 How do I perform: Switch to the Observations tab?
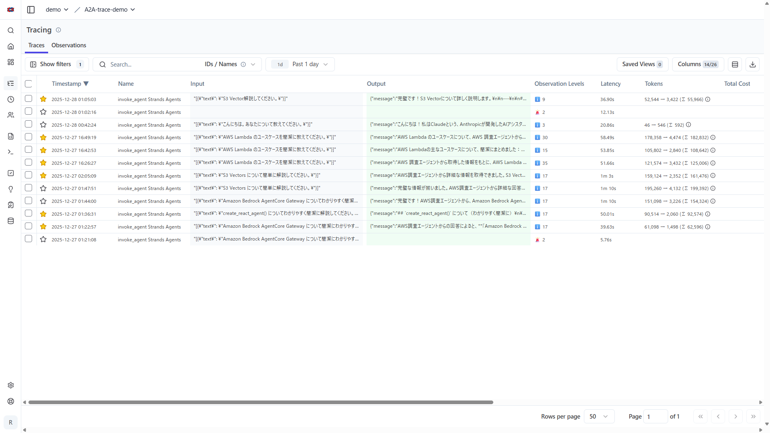pyautogui.click(x=69, y=45)
